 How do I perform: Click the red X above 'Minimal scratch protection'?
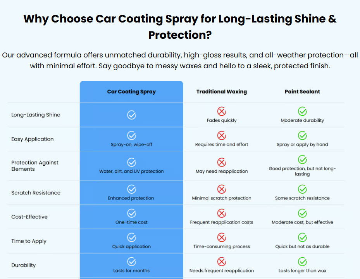(x=222, y=189)
